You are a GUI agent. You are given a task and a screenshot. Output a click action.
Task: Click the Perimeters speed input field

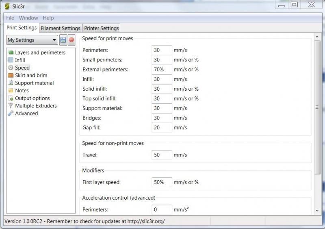(x=162, y=50)
